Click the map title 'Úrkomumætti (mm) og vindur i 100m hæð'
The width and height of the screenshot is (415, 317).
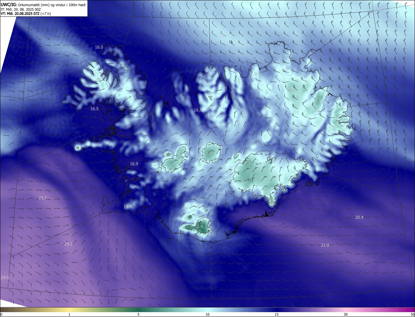(51, 4)
